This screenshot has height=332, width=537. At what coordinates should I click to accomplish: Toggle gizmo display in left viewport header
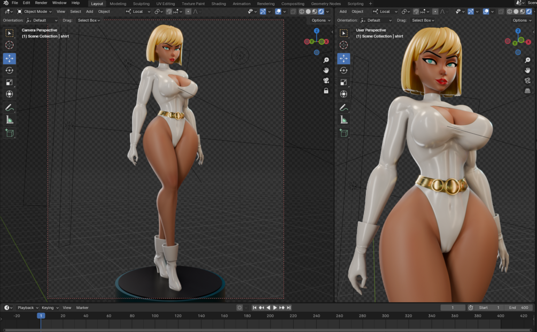coord(263,12)
